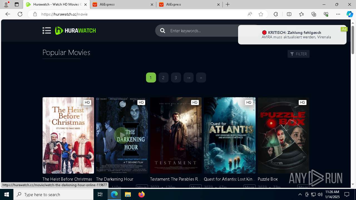356x200 pixels.
Task: Click the taskbar search box
Action: point(53,194)
